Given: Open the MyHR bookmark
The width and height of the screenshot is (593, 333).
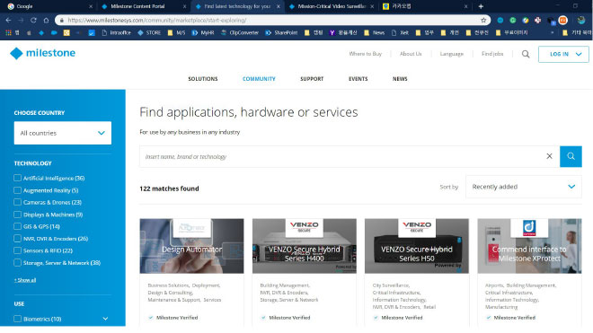Looking at the screenshot, I should click(x=203, y=33).
